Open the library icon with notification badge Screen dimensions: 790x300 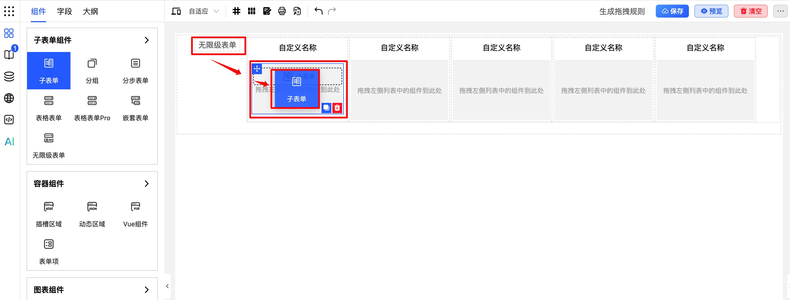coord(9,54)
